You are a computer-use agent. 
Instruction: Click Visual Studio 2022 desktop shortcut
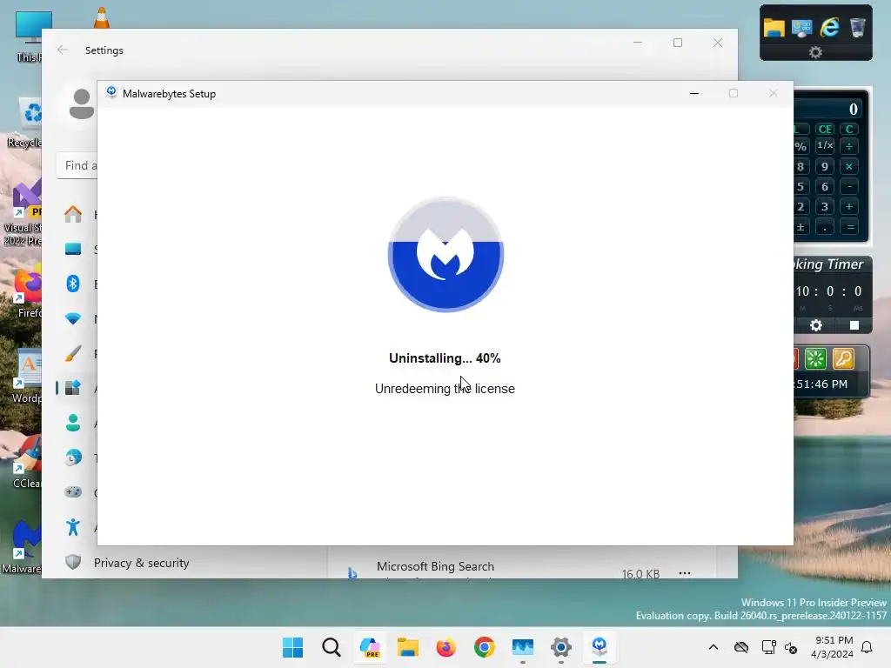[23, 213]
